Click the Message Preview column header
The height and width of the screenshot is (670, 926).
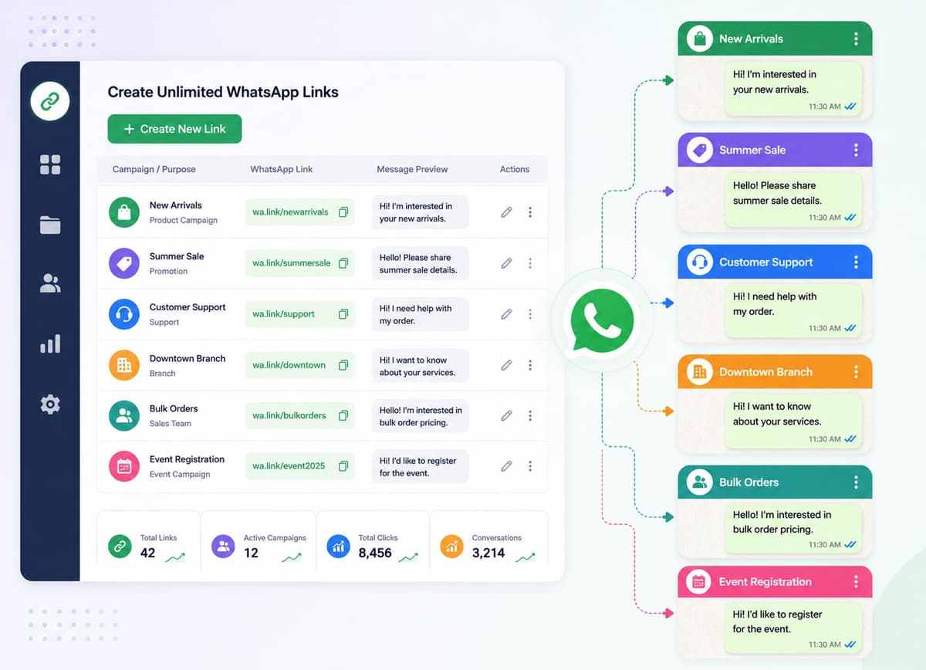point(412,169)
